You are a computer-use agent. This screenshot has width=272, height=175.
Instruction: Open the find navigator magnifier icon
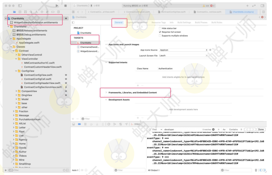[31, 12]
